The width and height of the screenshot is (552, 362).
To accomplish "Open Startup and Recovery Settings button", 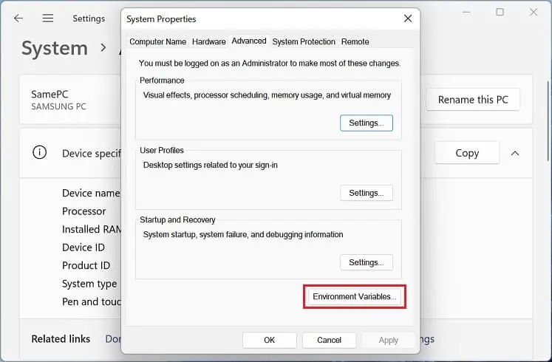I will click(366, 262).
